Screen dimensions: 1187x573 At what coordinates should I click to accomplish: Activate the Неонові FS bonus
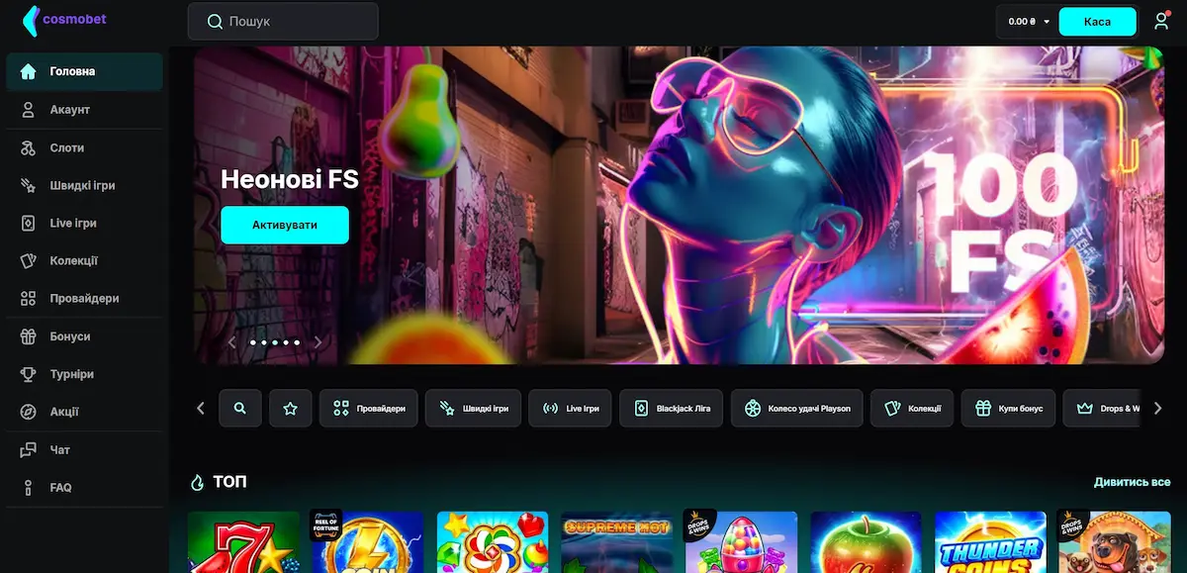[285, 225]
